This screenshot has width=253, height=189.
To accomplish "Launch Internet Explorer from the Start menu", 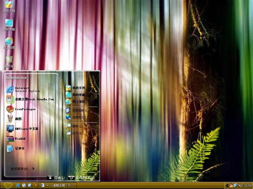I will click(x=23, y=89).
